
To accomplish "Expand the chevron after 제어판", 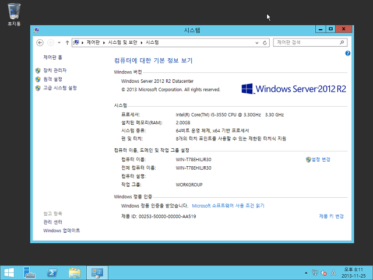I will pos(104,43).
